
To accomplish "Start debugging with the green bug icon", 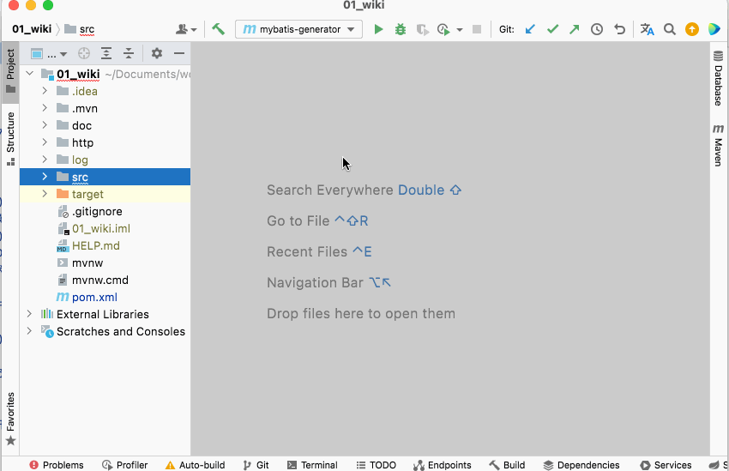I will [401, 29].
